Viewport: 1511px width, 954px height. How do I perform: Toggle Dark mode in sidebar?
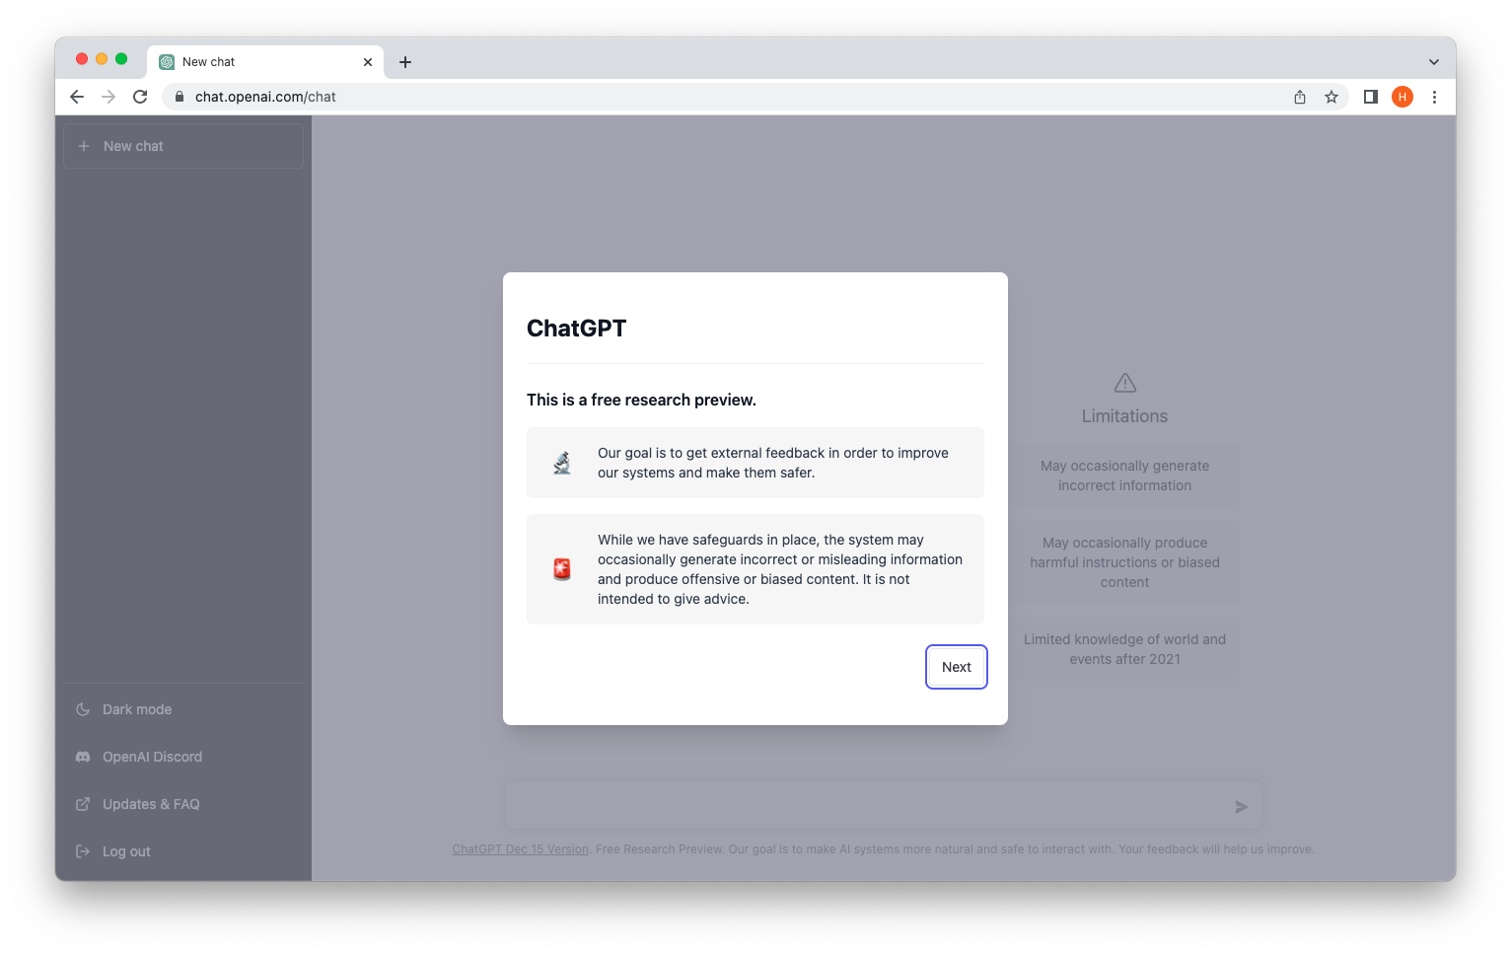click(x=183, y=709)
